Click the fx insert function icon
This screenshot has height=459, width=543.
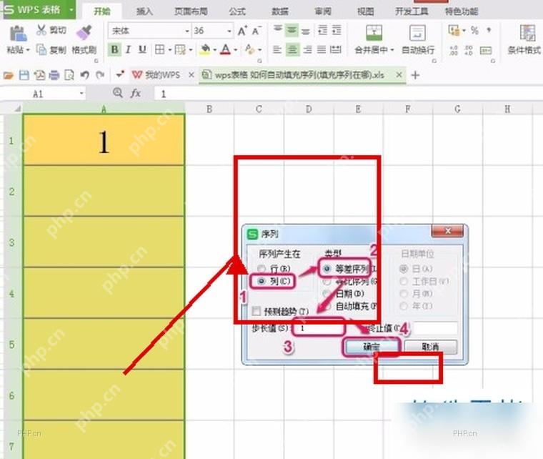(136, 93)
